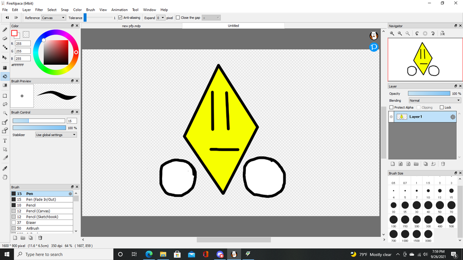Select the Hand tool
Viewport: 463px width, 260px height.
coord(5,177)
